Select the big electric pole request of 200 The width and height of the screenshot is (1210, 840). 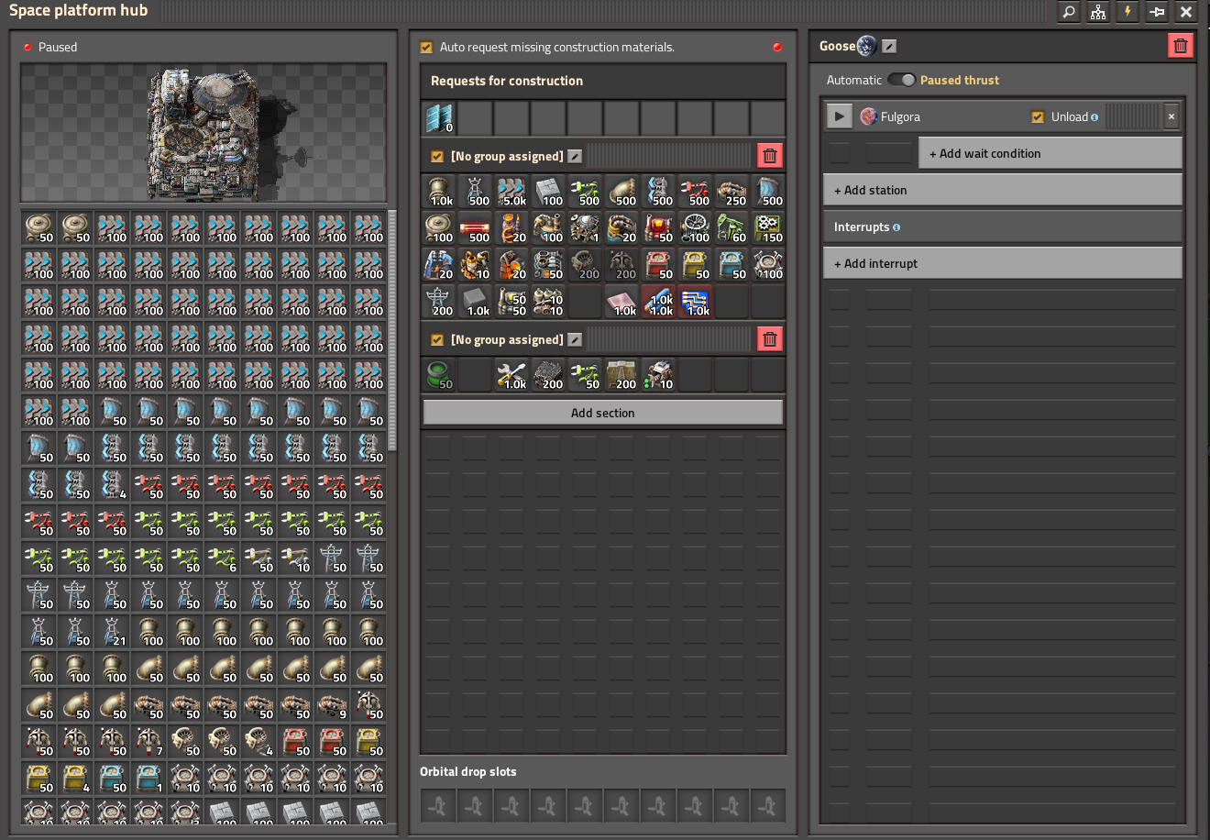point(438,302)
